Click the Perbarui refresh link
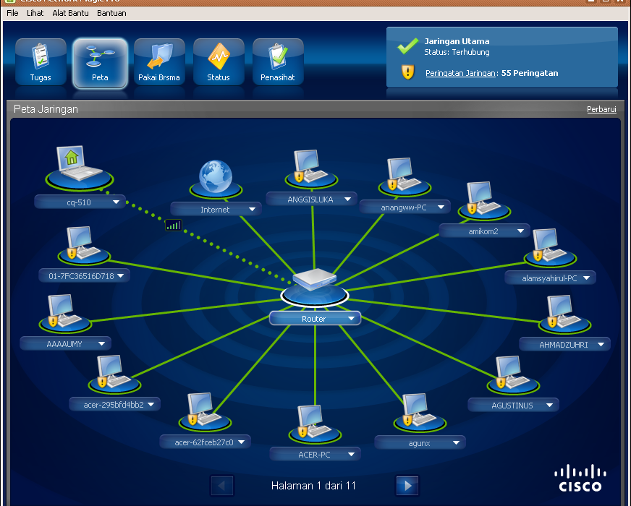 [x=601, y=109]
